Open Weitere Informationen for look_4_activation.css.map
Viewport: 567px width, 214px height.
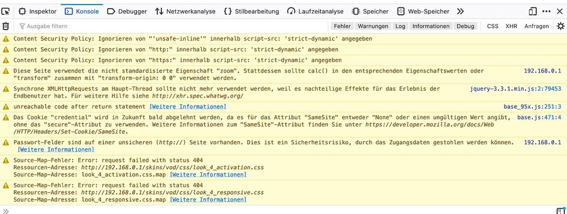[208, 175]
